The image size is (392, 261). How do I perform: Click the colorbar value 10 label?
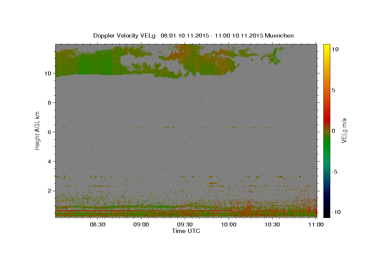335,49
